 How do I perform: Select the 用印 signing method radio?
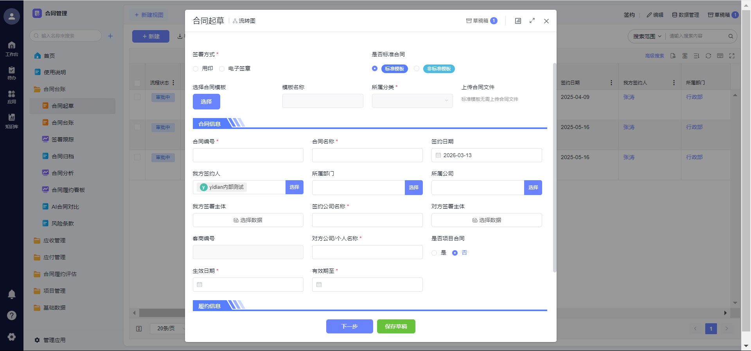(x=196, y=69)
